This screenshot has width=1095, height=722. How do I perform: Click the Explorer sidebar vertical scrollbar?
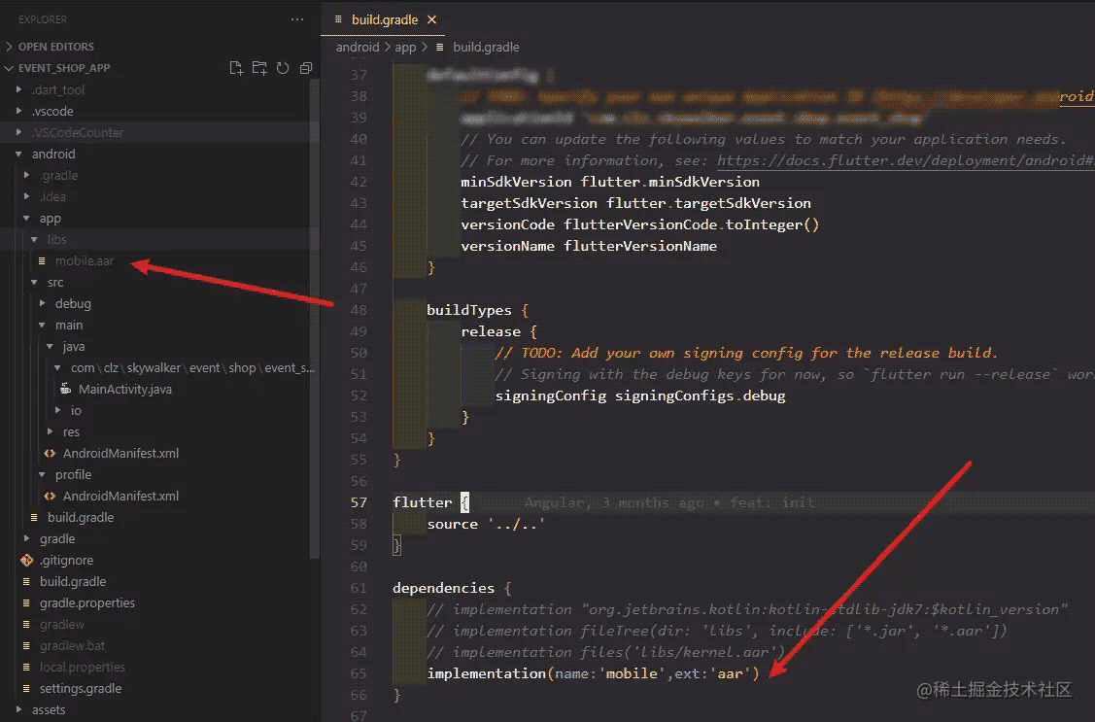point(314,318)
